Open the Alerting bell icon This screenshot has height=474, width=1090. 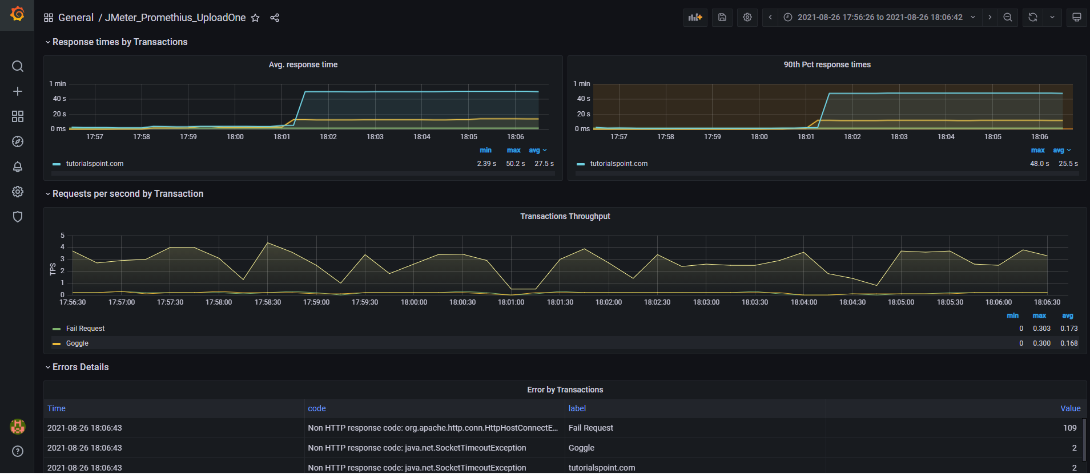[x=18, y=167]
